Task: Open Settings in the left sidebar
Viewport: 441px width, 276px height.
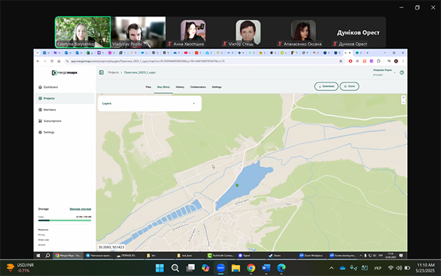Action: (x=48, y=132)
